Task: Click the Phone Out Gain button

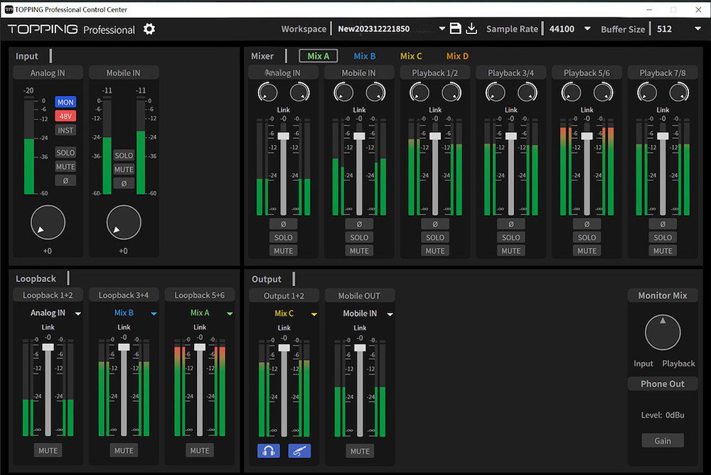Action: (x=662, y=440)
